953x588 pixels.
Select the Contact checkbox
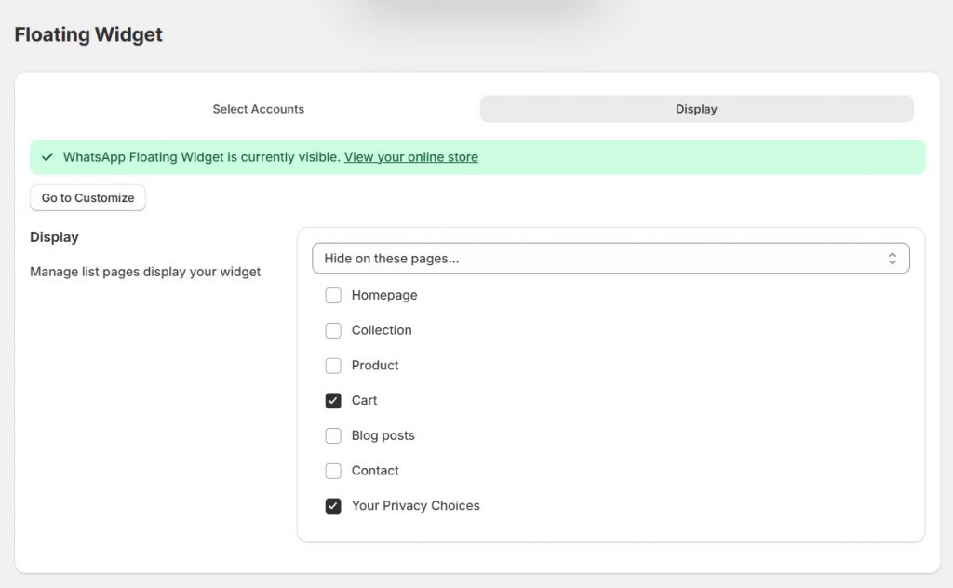[333, 471]
